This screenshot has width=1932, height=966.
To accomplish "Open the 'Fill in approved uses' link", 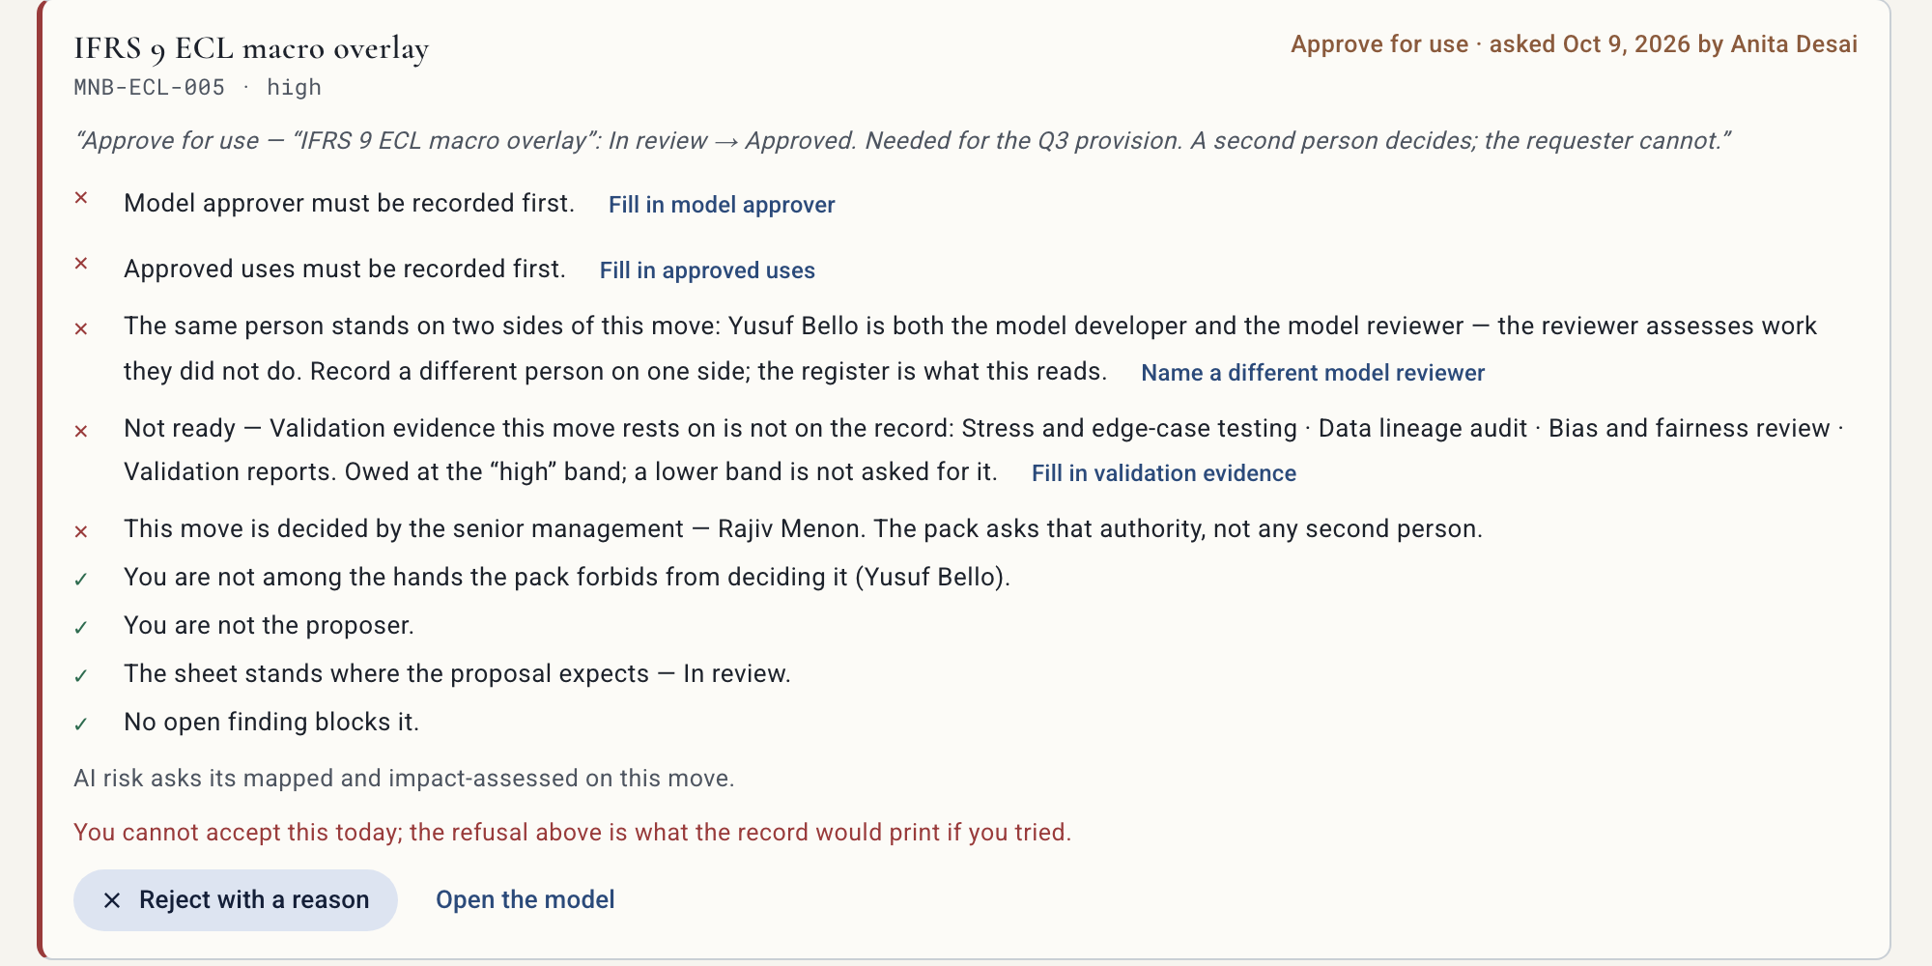I will [707, 270].
